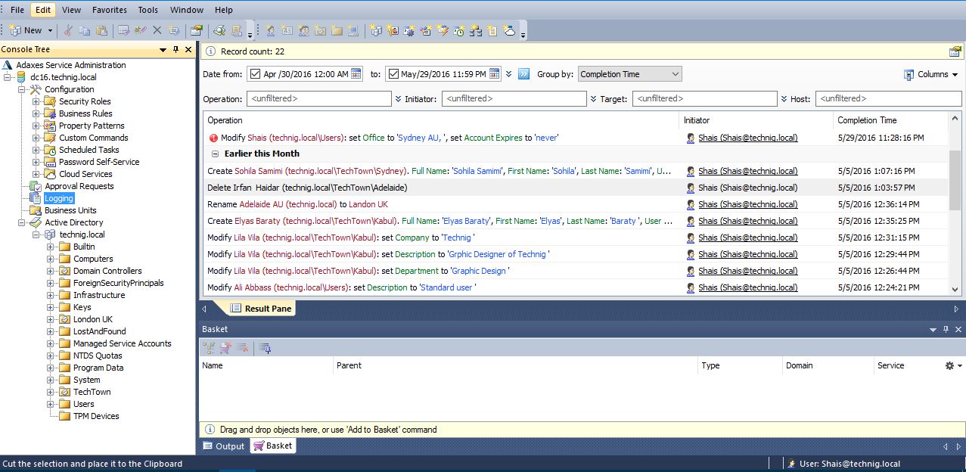Click the last icon in Basket toolbar

pos(264,347)
